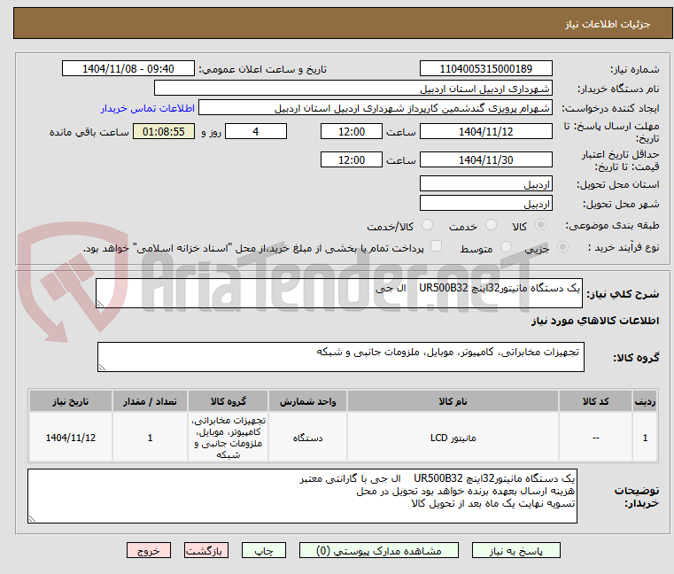Click the countdown timer 01:08:55 field
This screenshot has height=574, width=674.
(x=163, y=132)
